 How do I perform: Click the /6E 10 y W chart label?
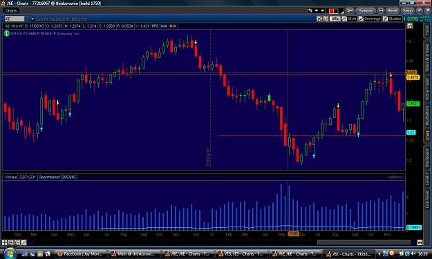point(14,26)
